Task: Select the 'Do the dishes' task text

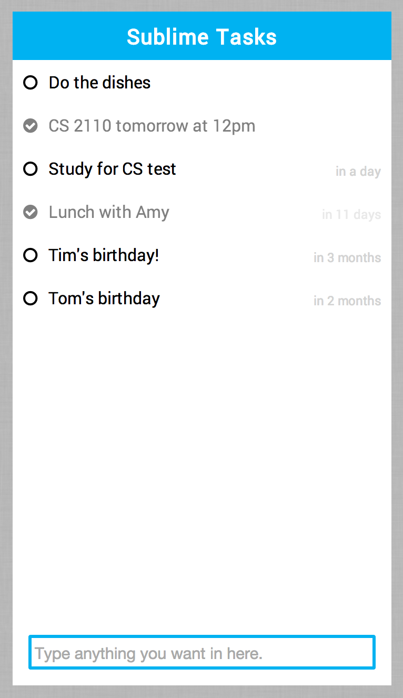Action: tap(99, 83)
